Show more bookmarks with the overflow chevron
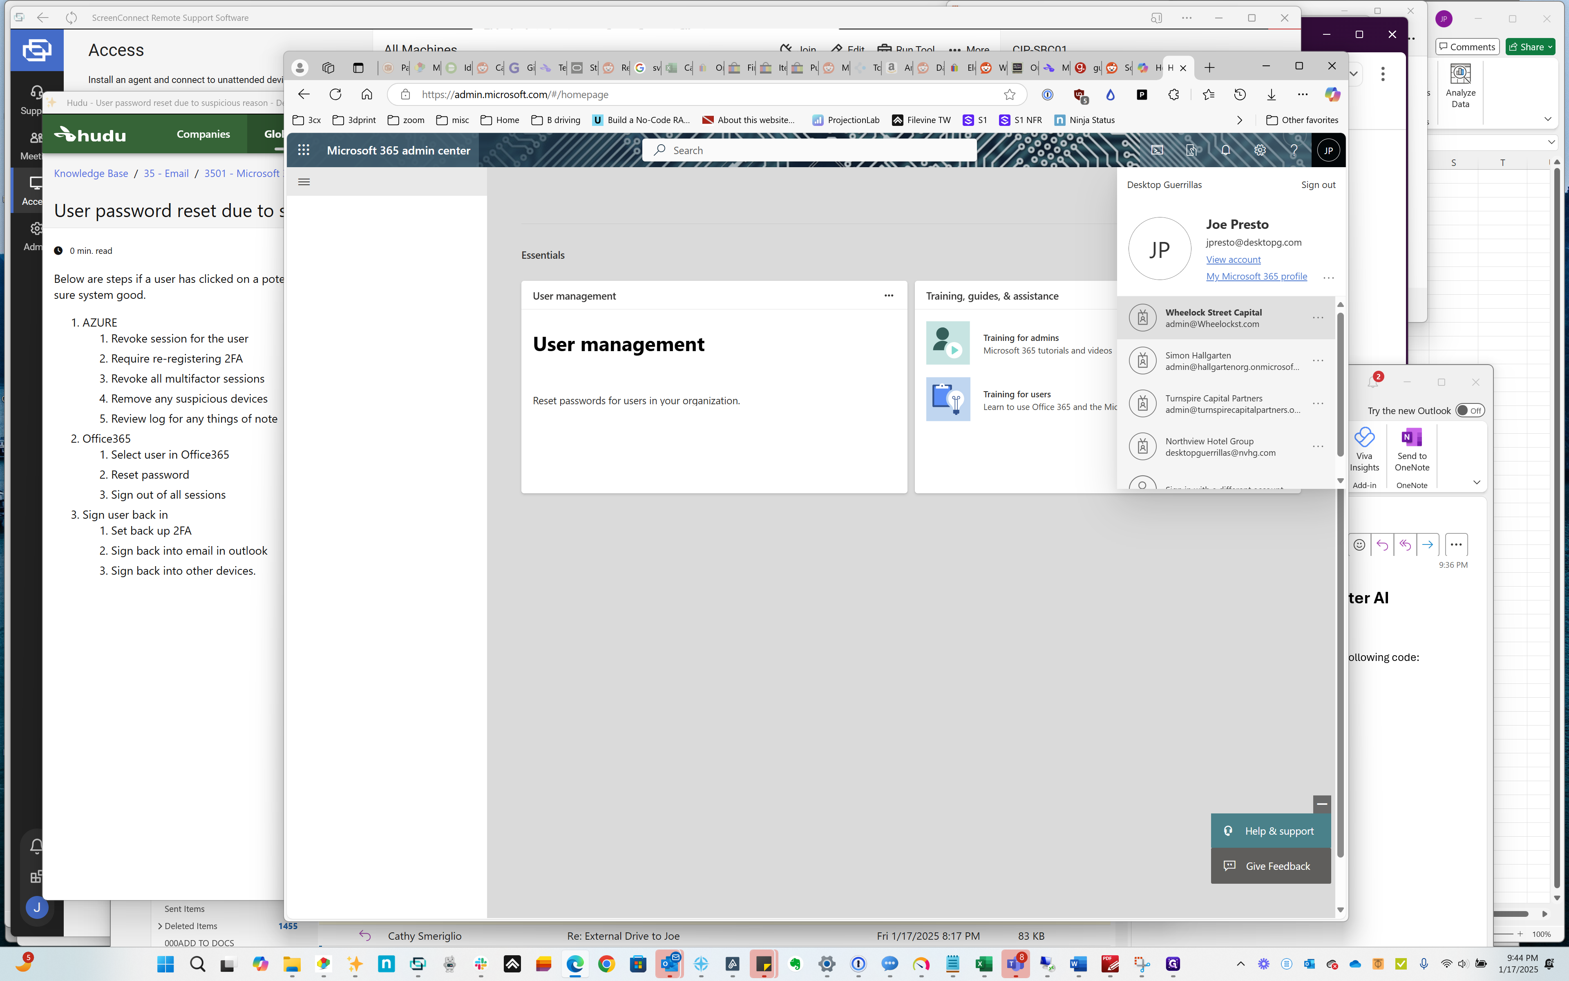This screenshot has width=1569, height=981. [x=1239, y=120]
